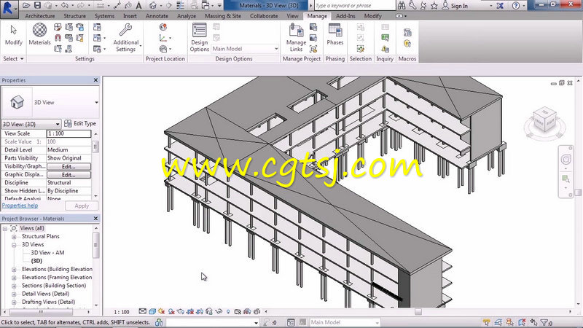The image size is (583, 328).
Task: Open the Materials browser tool
Action: click(x=39, y=34)
